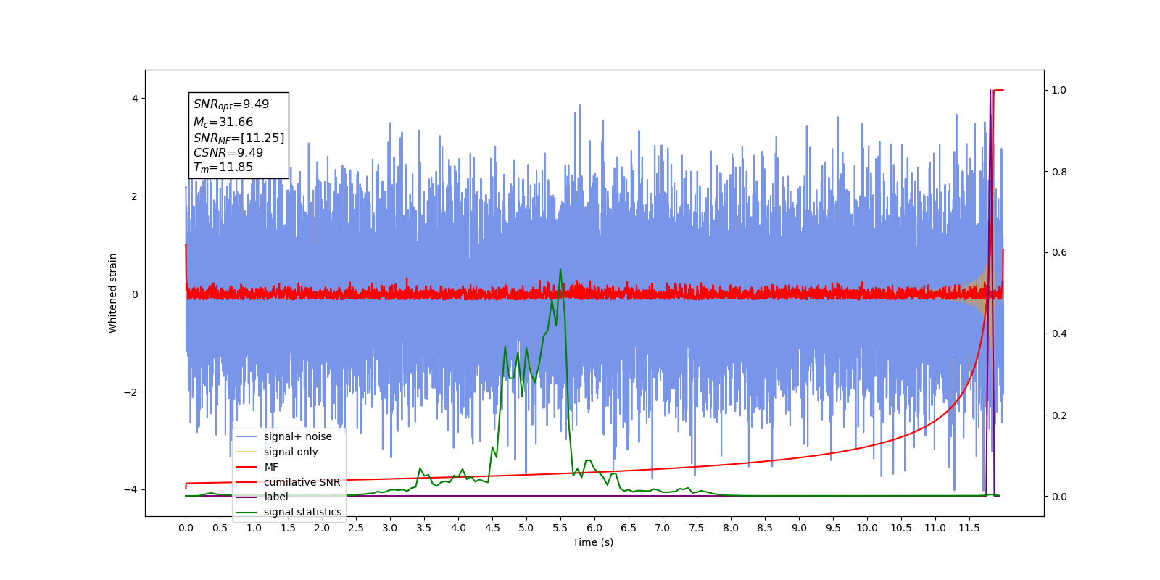Click the 0.6 tick label on right axis
The width and height of the screenshot is (1160, 580).
[x=1059, y=252]
